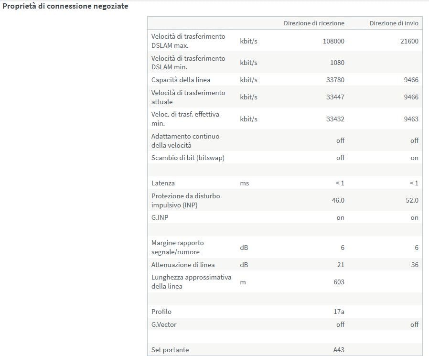Click the DSLAM max receive value 108000

pos(333,41)
